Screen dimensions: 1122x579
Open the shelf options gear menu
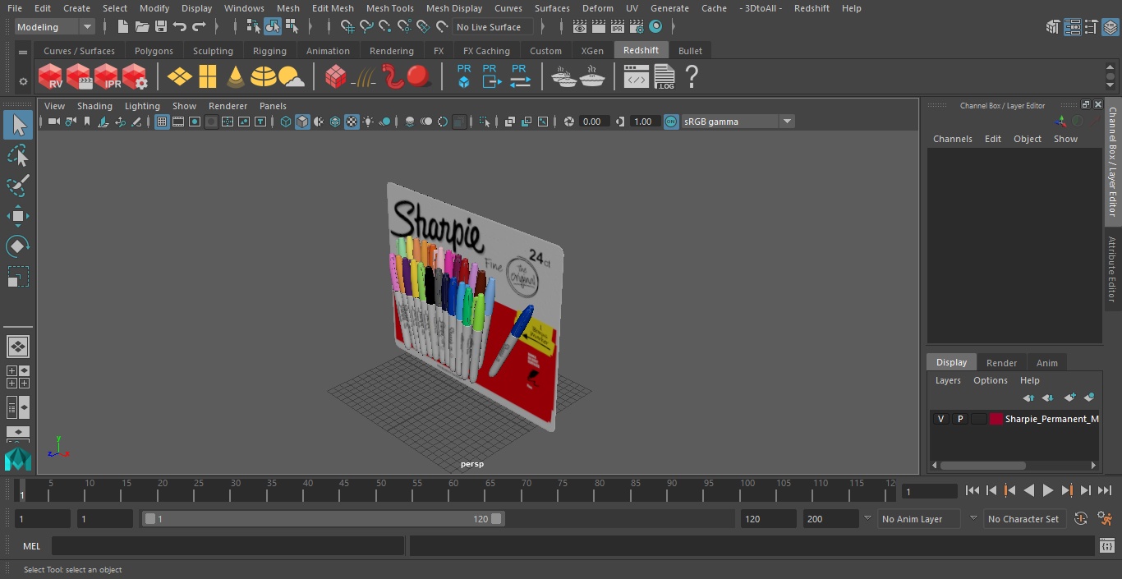(x=23, y=80)
